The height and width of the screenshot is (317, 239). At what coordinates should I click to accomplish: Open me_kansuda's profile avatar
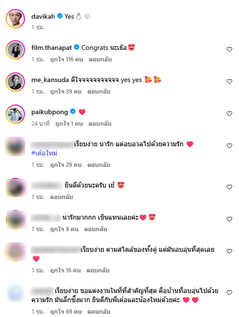point(15,82)
